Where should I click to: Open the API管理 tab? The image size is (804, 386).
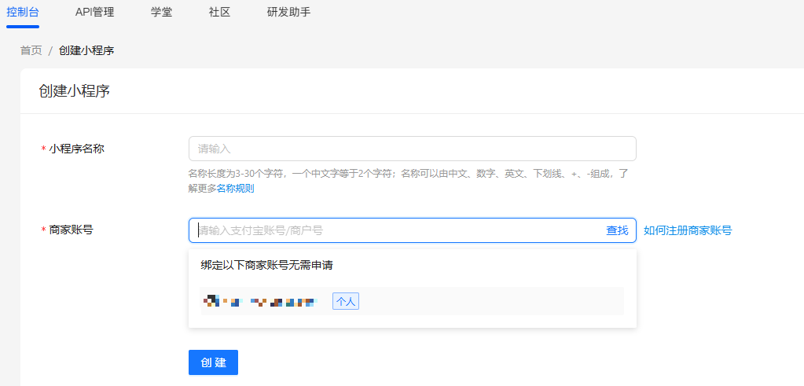94,12
